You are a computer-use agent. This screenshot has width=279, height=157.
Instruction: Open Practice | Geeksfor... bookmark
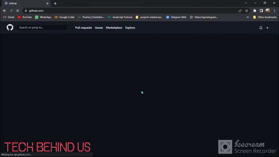(x=91, y=17)
